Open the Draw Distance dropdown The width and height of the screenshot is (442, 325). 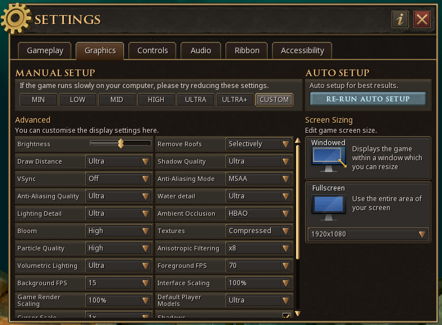click(119, 161)
